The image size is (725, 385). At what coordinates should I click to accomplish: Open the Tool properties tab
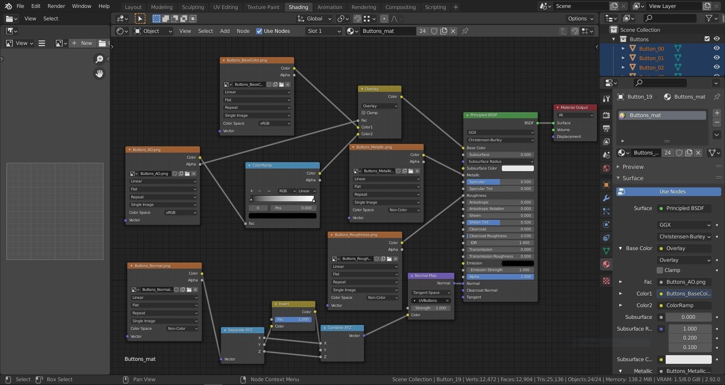[x=606, y=99]
